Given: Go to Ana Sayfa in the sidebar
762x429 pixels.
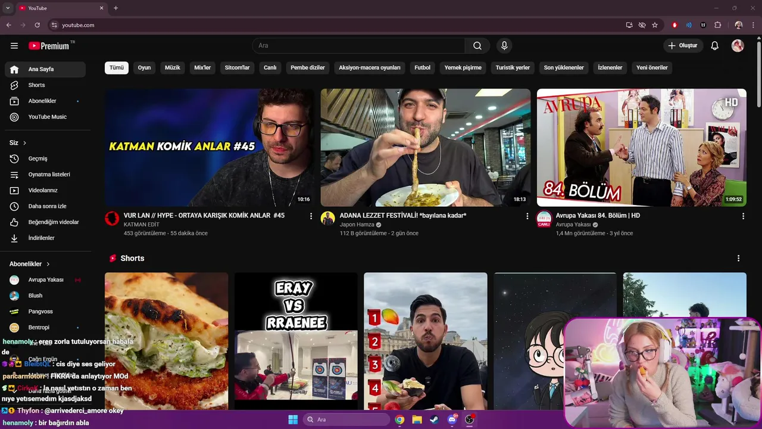Looking at the screenshot, I should 45,69.
